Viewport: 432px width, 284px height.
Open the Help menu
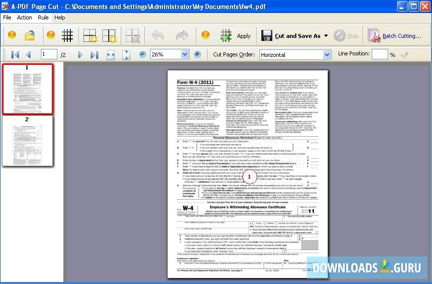point(59,17)
